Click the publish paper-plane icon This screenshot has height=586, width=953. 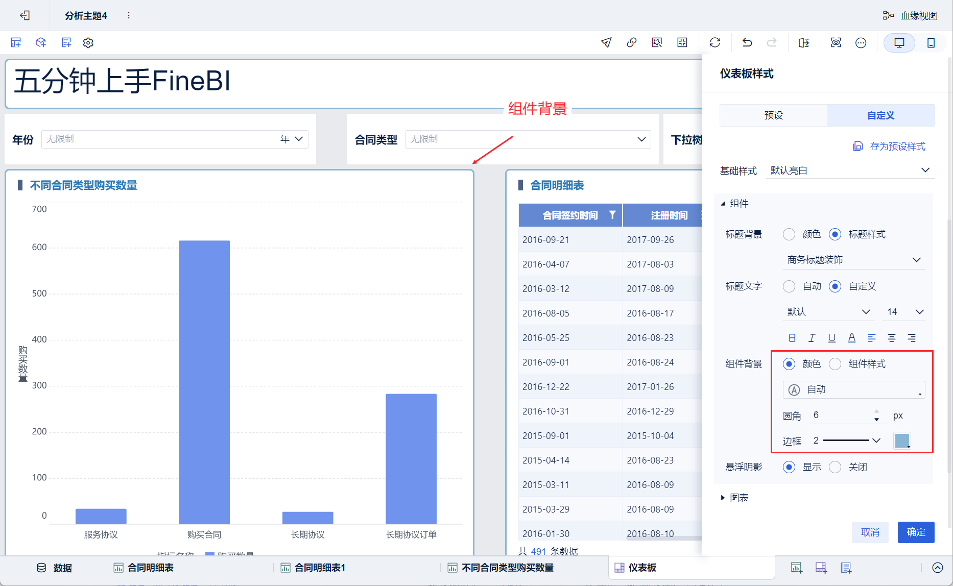tap(606, 42)
